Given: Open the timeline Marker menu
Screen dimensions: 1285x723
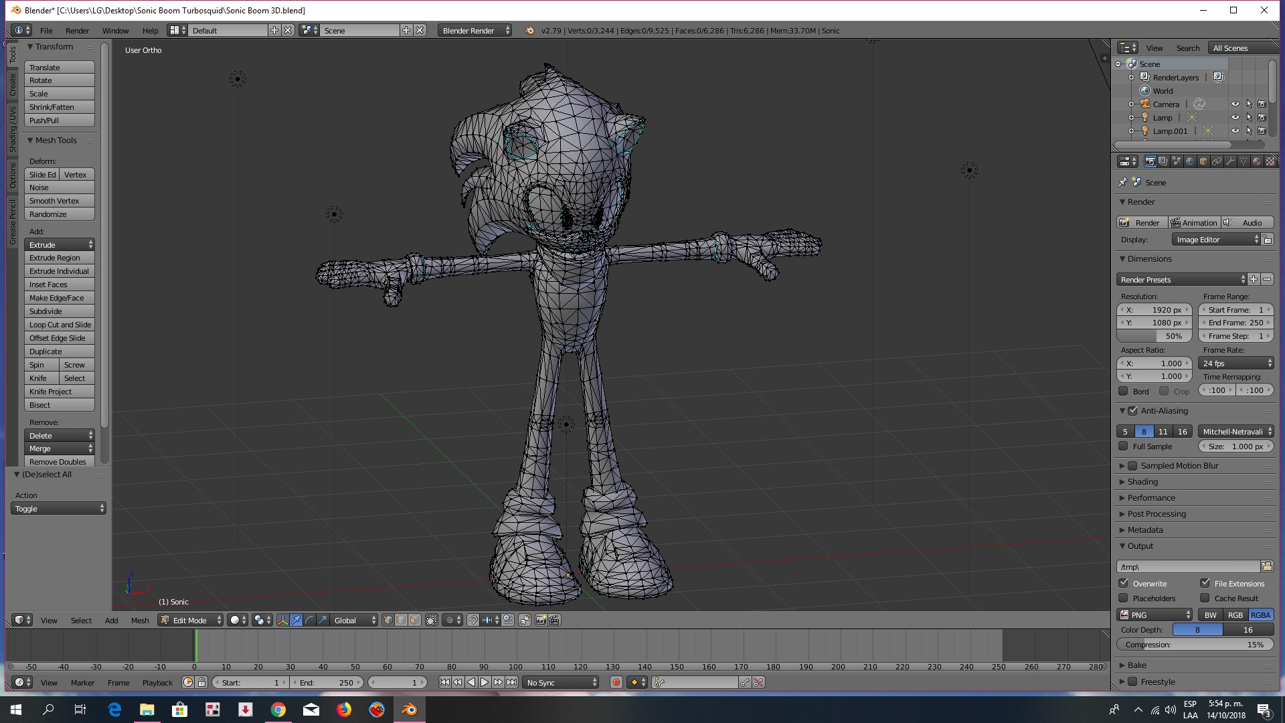Looking at the screenshot, I should [x=82, y=683].
